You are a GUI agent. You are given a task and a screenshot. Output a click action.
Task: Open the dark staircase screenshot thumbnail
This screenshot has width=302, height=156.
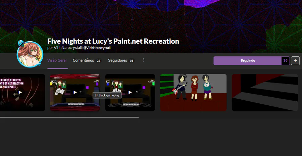pos(265,93)
